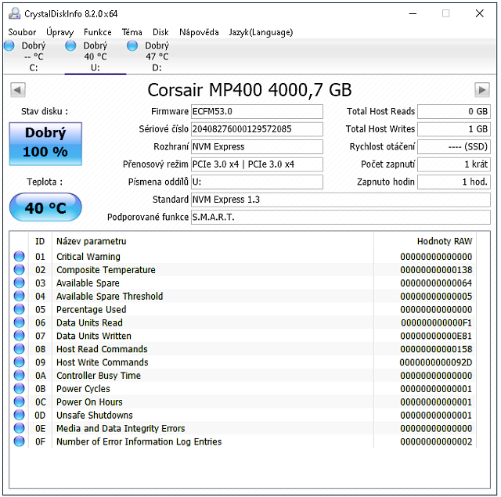Click the next disk arrow button
501x497 pixels.
(x=482, y=90)
